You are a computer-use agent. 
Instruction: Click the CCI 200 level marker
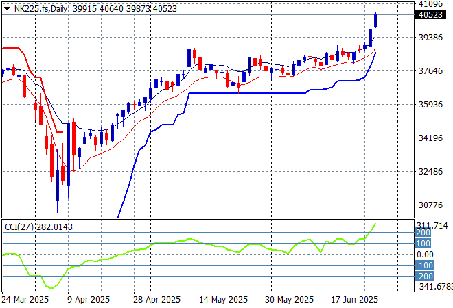[423, 233]
